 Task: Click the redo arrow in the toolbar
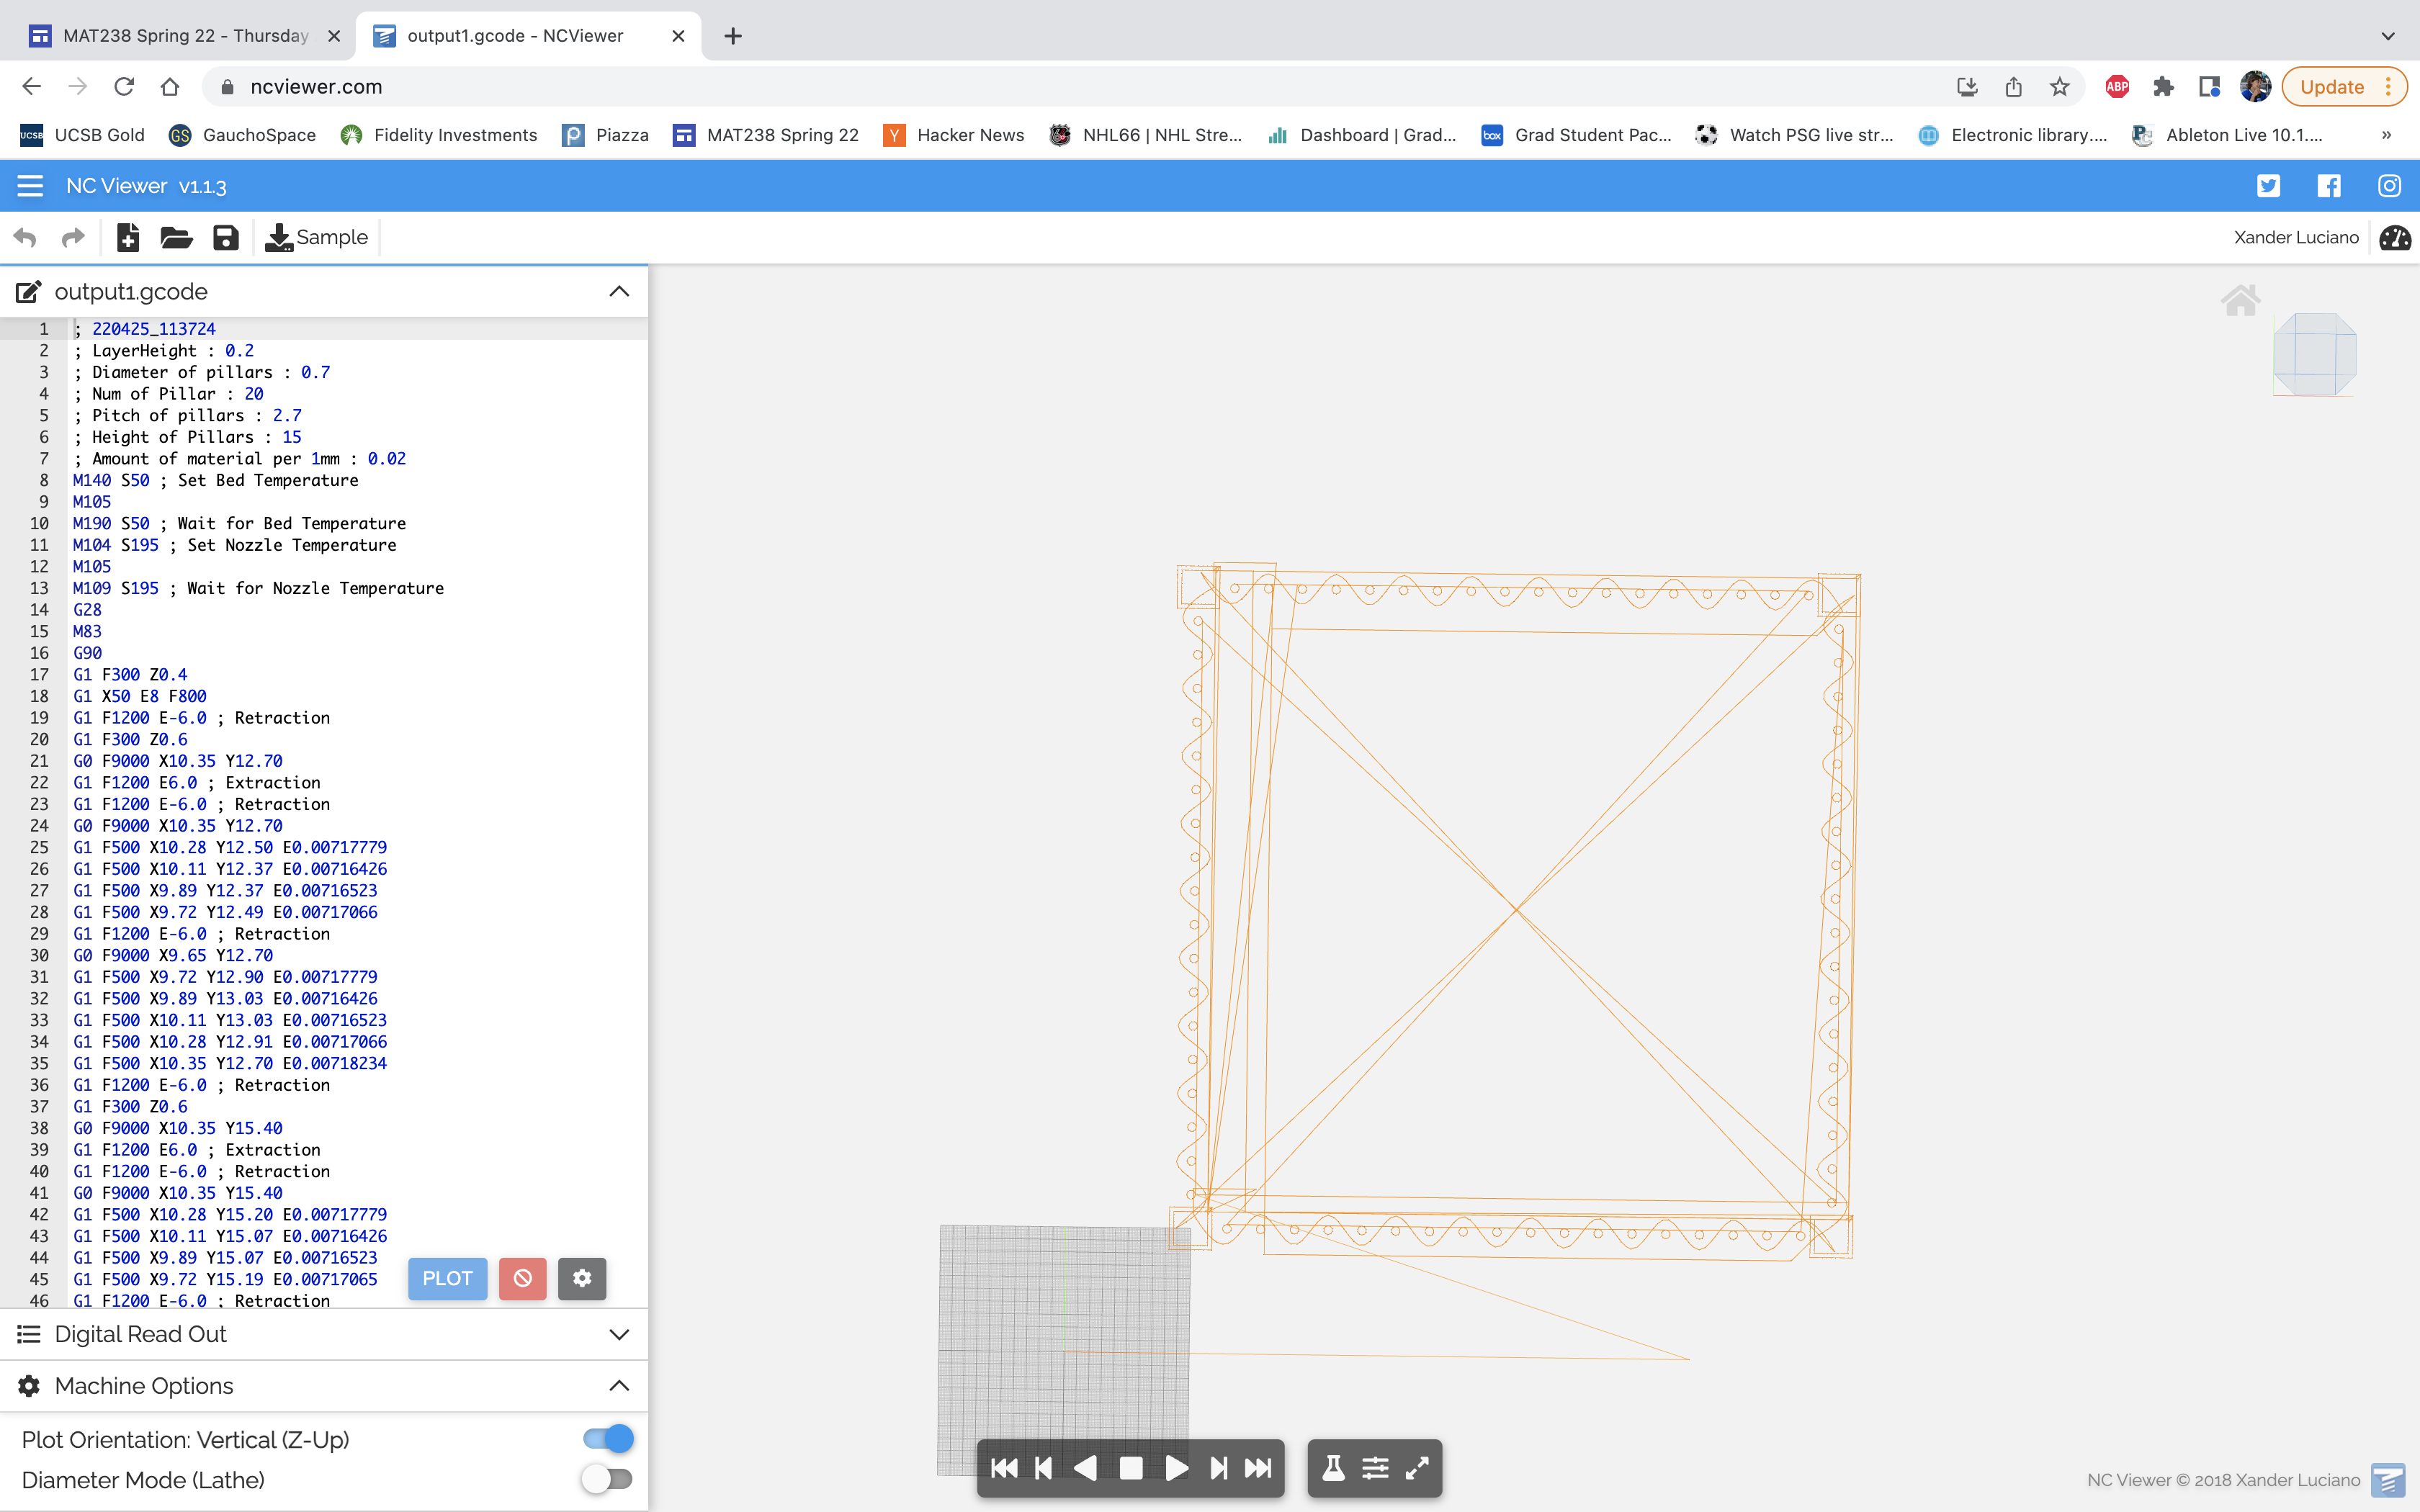click(73, 237)
